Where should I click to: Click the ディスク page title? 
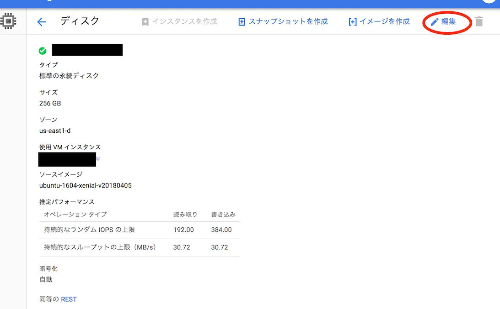pyautogui.click(x=80, y=21)
